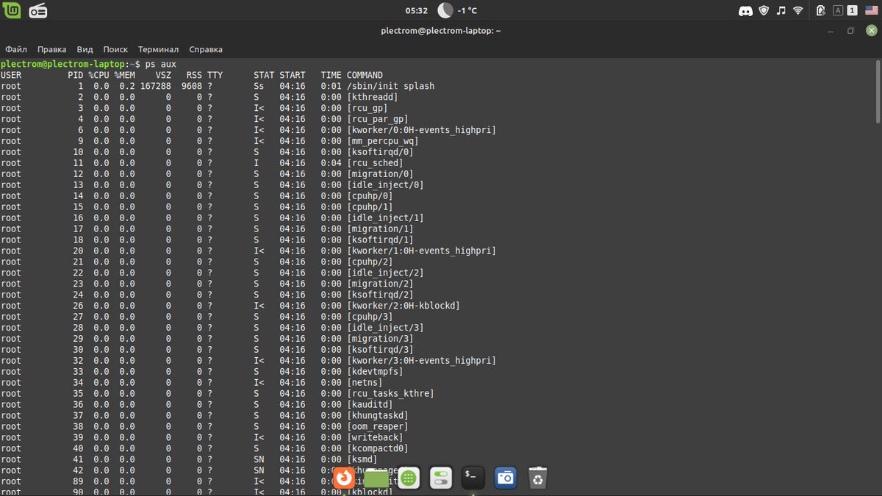Open the moon weather icon in panel
This screenshot has height=496, width=882.
click(x=445, y=10)
